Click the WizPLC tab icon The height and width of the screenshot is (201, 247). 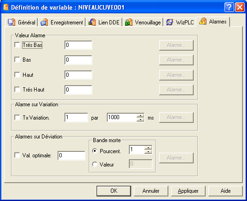click(170, 22)
